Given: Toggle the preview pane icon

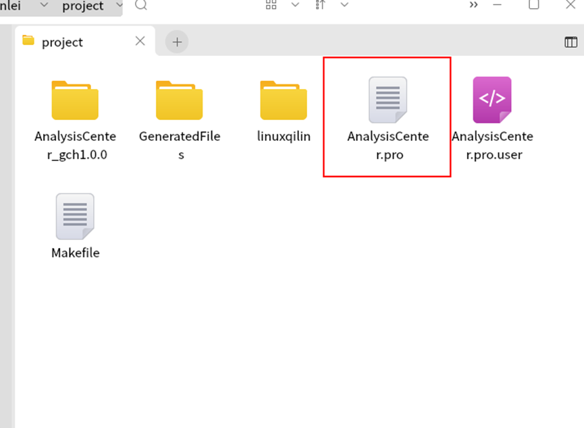Looking at the screenshot, I should 570,42.
